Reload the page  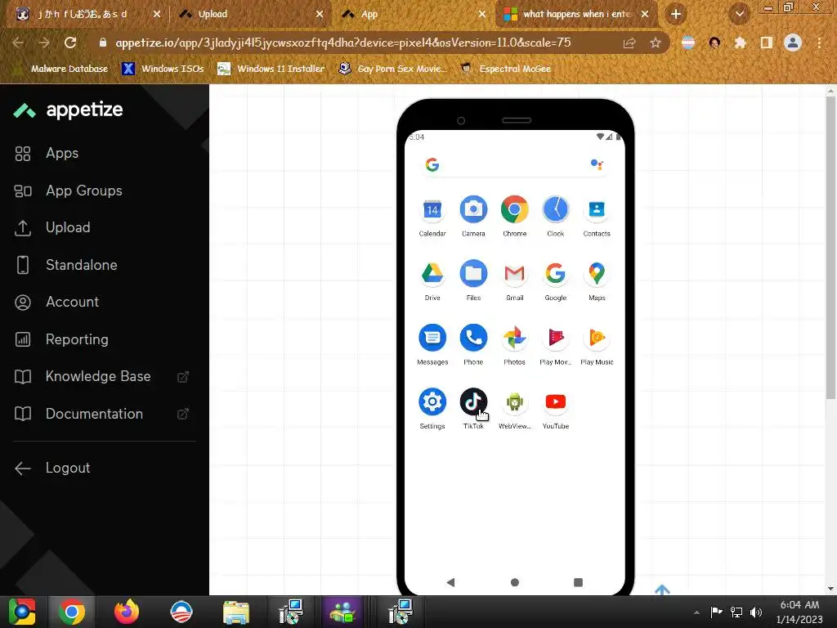tap(70, 43)
